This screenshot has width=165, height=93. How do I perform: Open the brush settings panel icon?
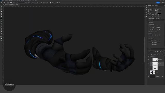click(11, 3)
